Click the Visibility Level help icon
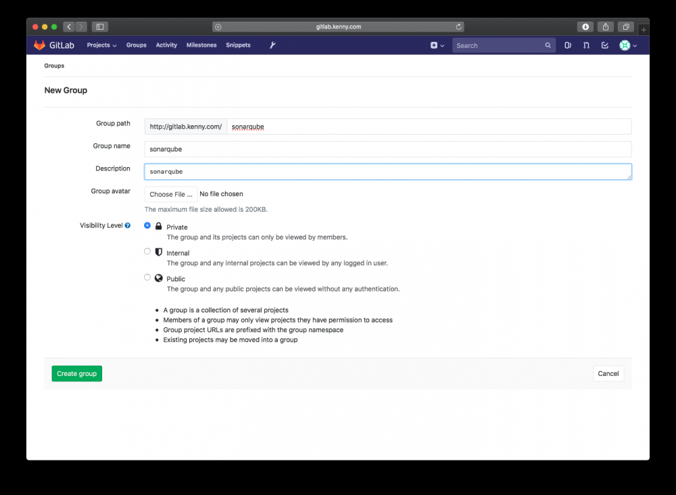Viewport: 676px width, 495px height. 128,225
